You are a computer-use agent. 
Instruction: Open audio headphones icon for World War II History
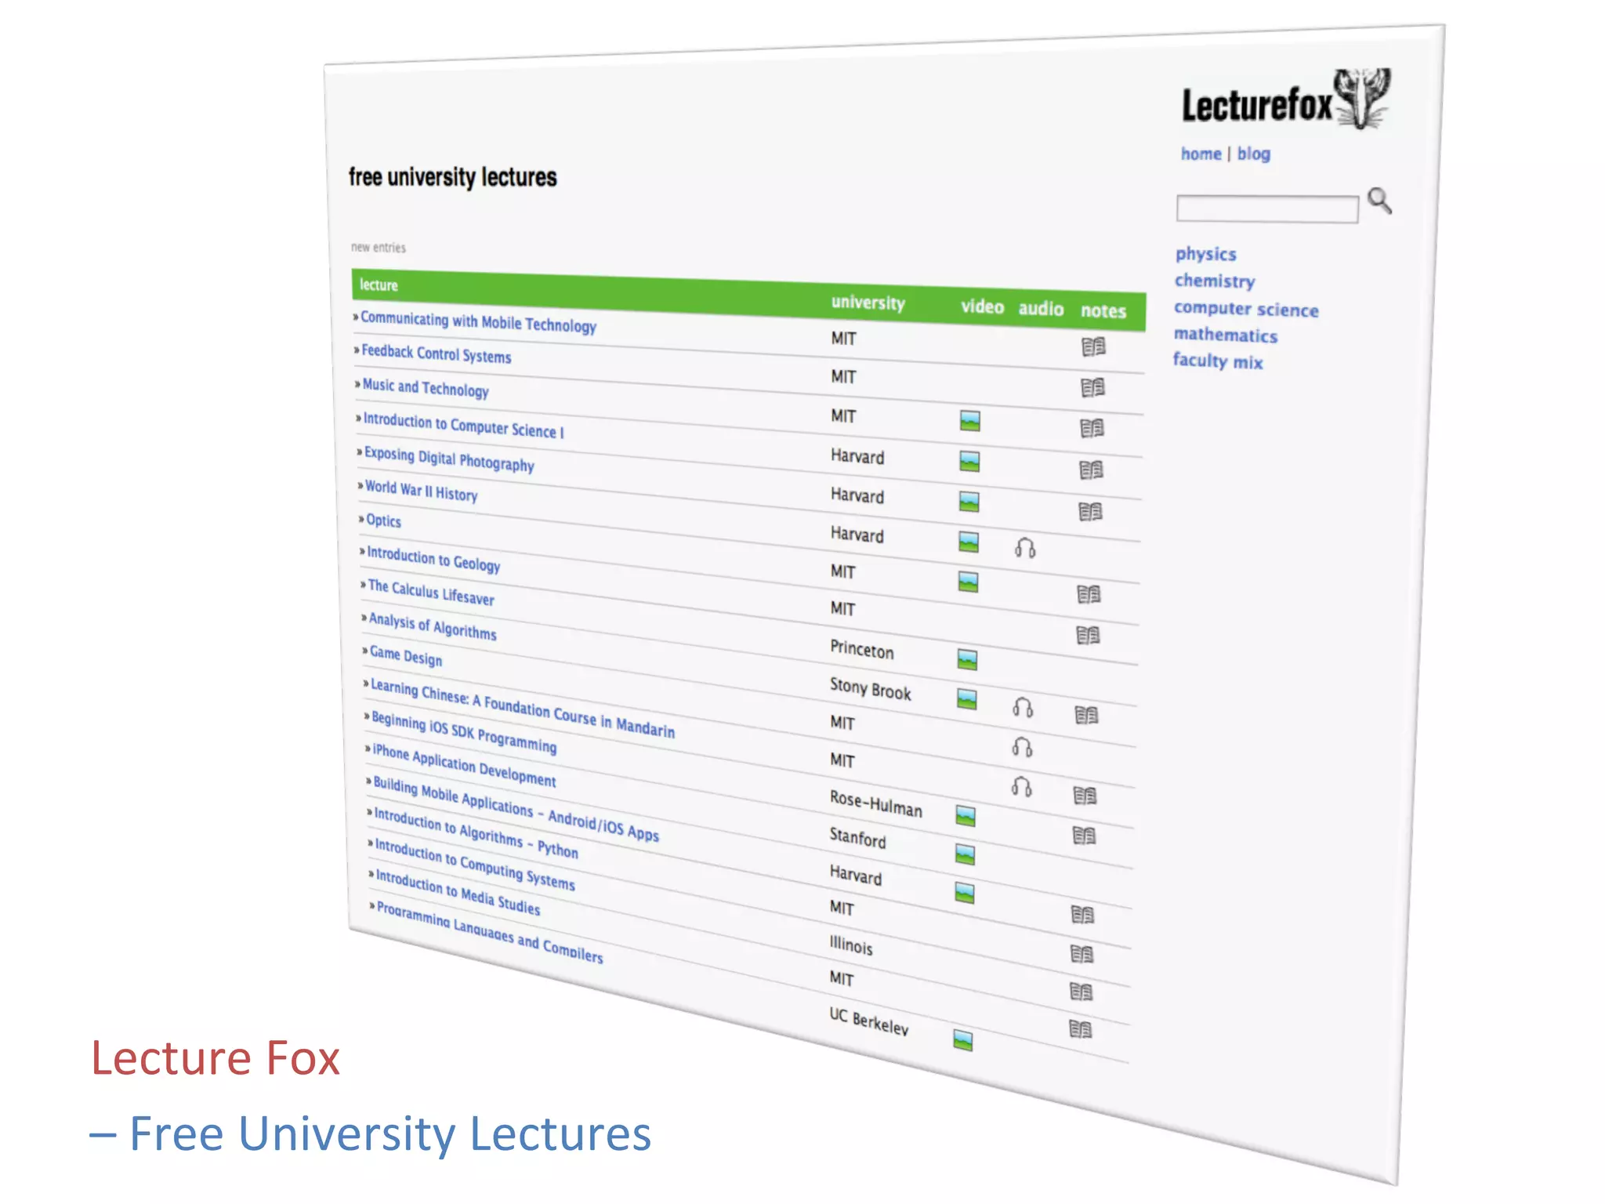[x=1025, y=547]
